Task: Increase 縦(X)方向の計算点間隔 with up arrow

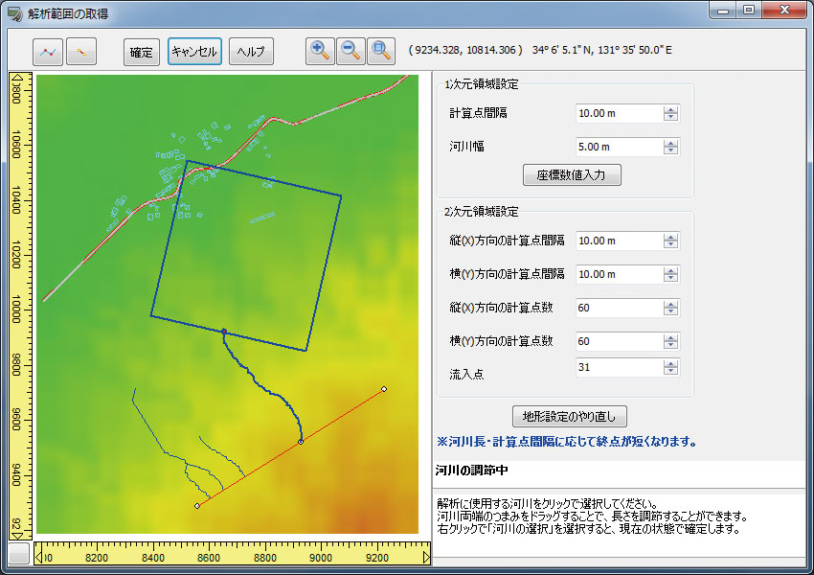Action: (x=670, y=237)
